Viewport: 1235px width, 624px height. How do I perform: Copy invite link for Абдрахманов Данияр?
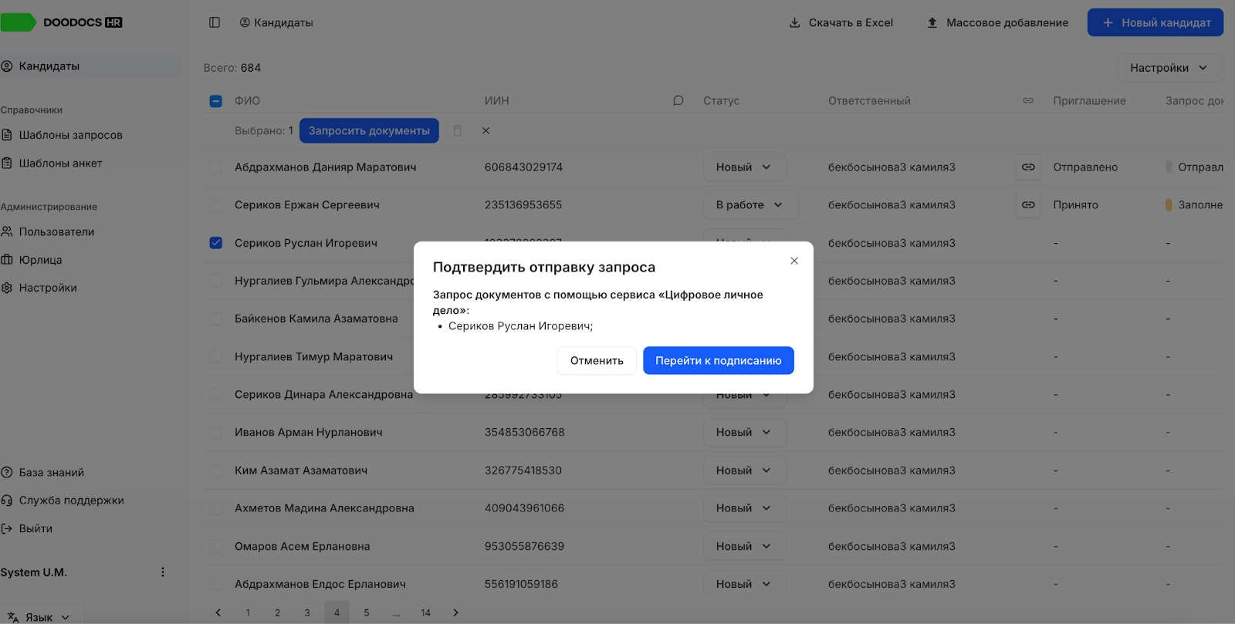coord(1028,167)
